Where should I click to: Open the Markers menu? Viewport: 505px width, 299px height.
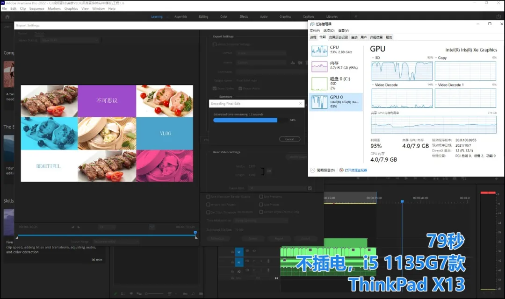click(54, 9)
